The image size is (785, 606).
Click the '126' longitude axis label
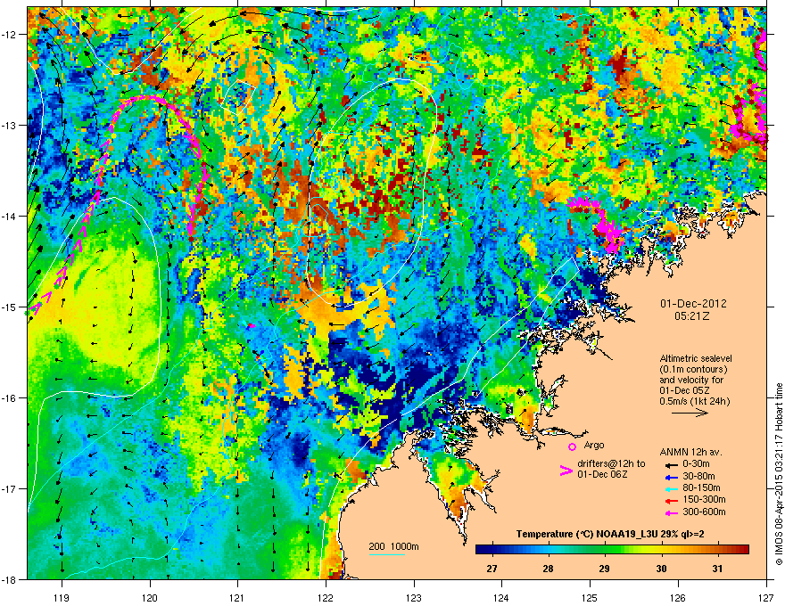678,597
